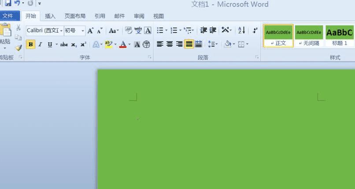
Task: Expand the borders dropdown arrow
Action: click(247, 44)
